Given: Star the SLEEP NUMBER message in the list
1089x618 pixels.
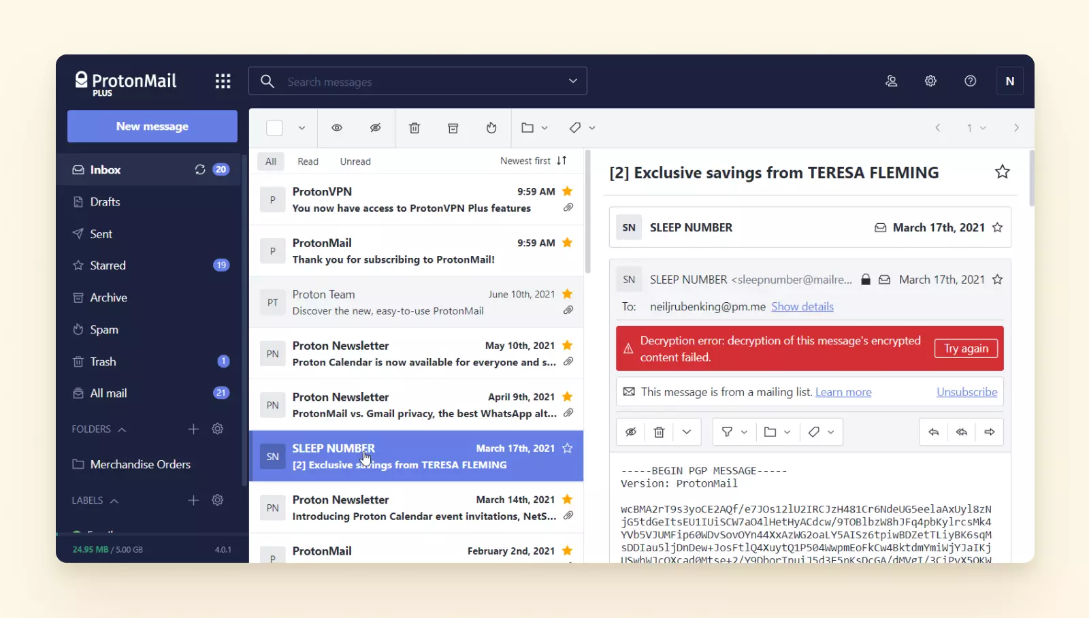Looking at the screenshot, I should (x=568, y=449).
